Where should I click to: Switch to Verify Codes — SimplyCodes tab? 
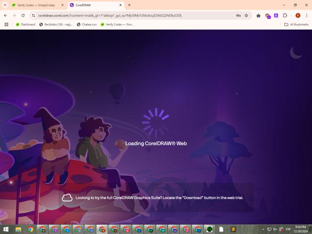tap(36, 5)
